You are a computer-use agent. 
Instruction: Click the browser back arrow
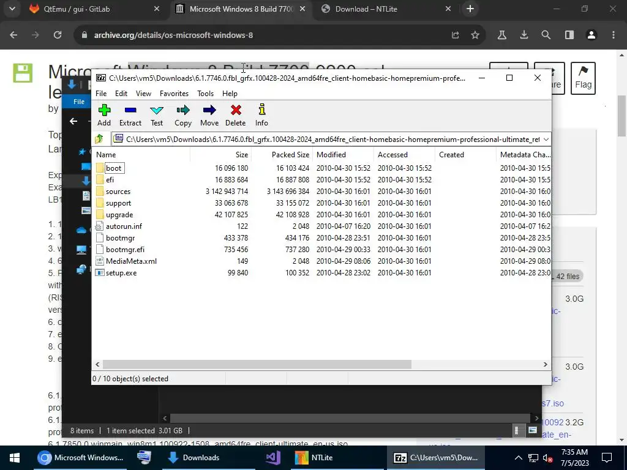[x=13, y=35]
